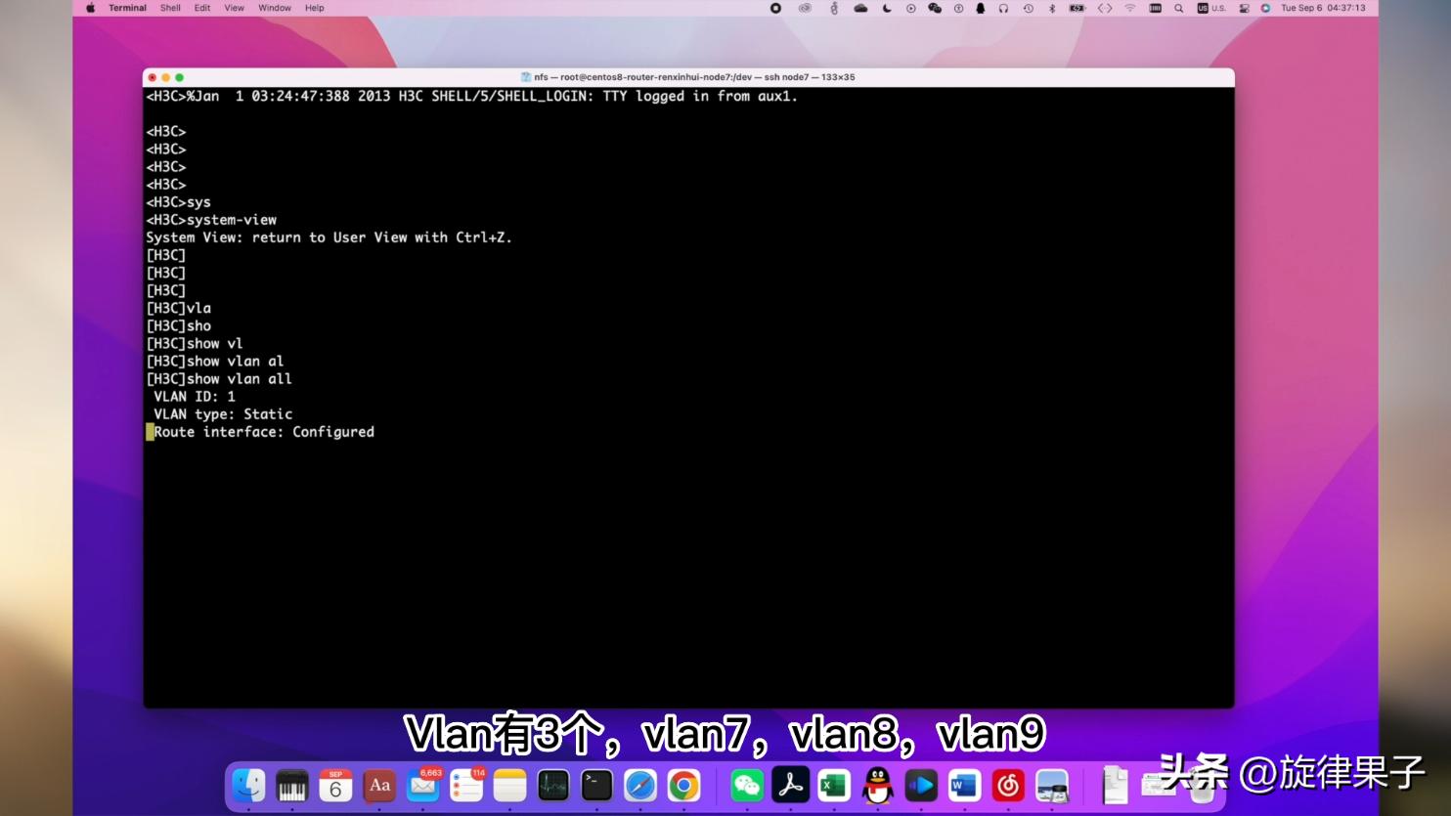This screenshot has width=1451, height=816.
Task: Open the Apple menu
Action: [91, 8]
